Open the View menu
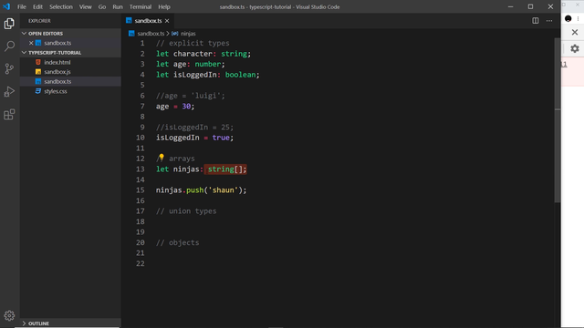The width and height of the screenshot is (584, 328). (85, 6)
